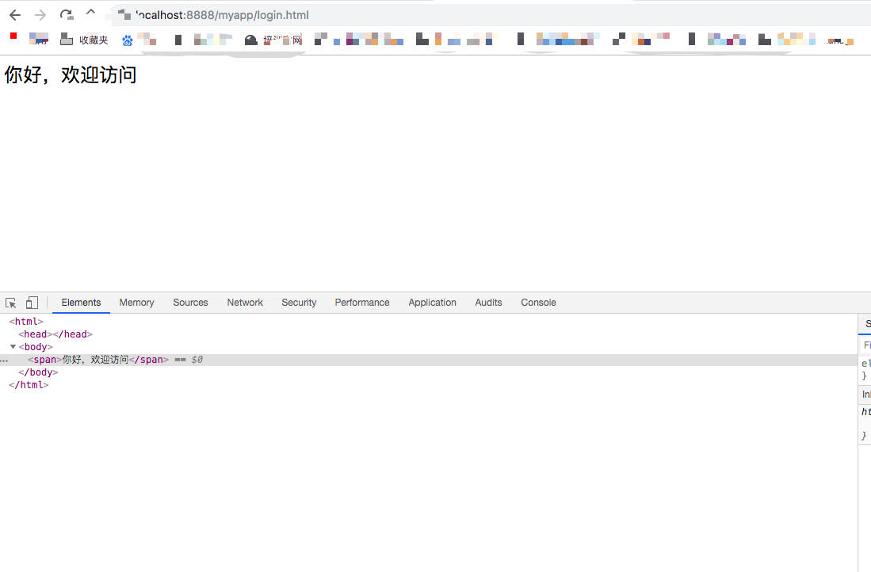Click the red bookmark icon in bookmarks bar

13,36
